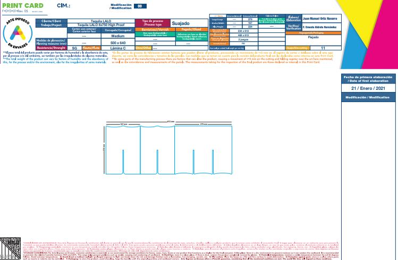Select the Elabora/Elaboration label
Screen dimensions: 398x260
(x=293, y=19)
